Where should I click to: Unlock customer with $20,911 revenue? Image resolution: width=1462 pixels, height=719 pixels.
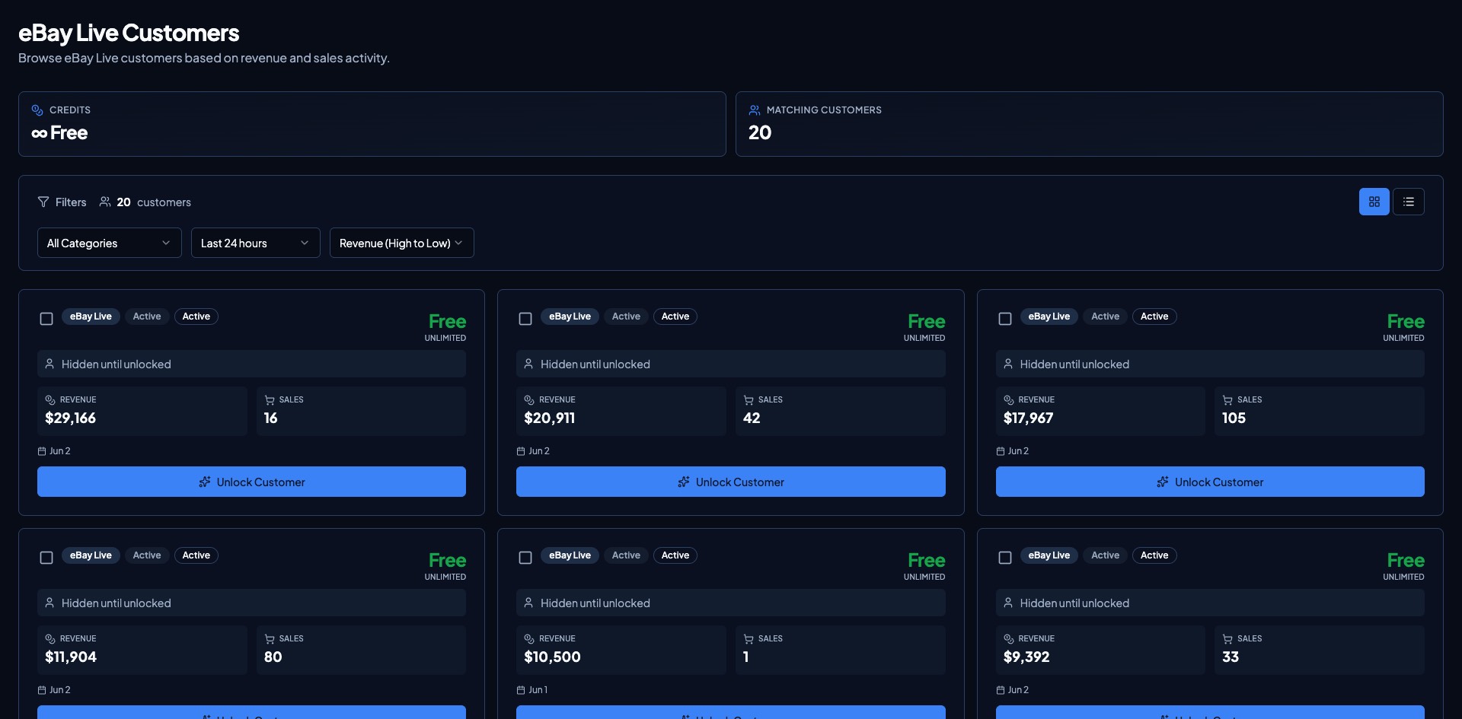coord(731,482)
